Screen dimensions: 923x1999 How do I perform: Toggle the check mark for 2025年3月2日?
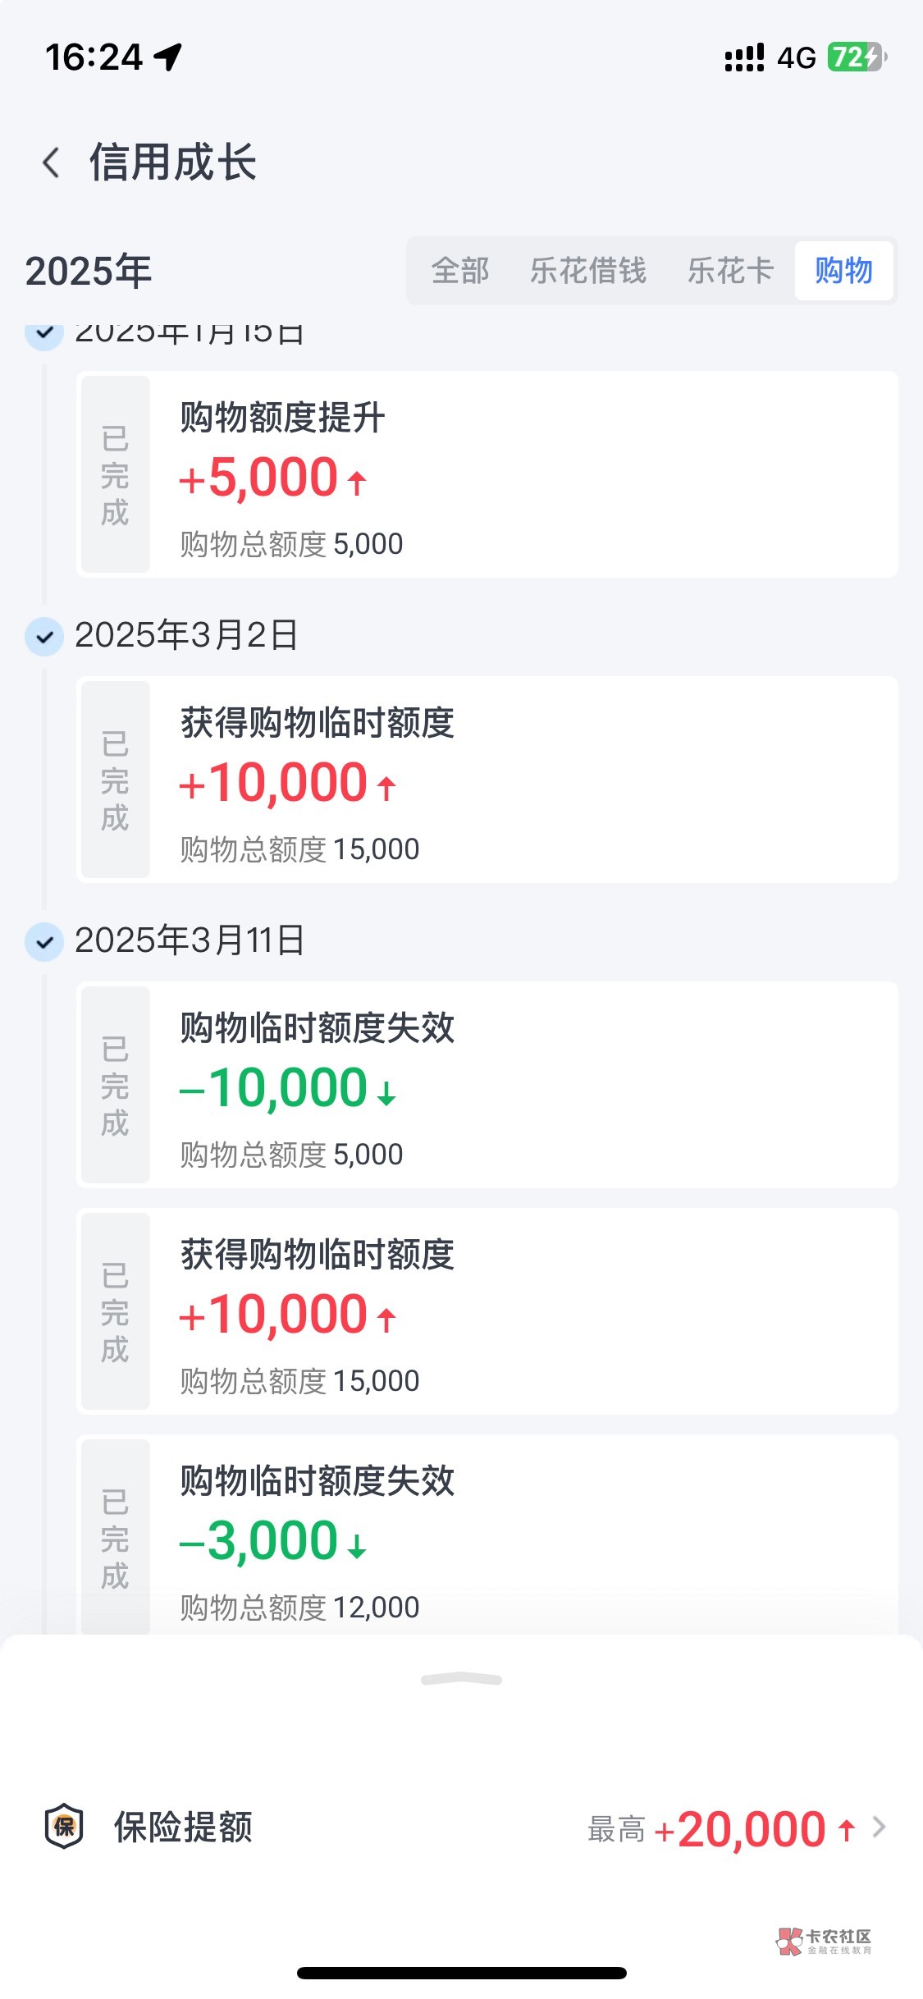coord(44,637)
